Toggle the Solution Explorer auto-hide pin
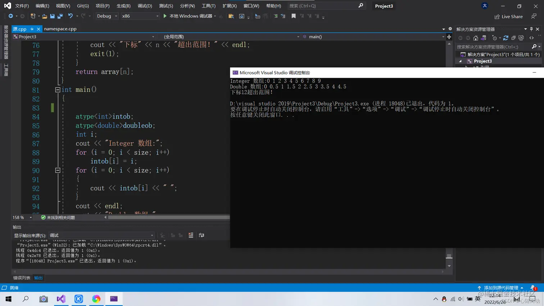544x306 pixels. click(531, 29)
